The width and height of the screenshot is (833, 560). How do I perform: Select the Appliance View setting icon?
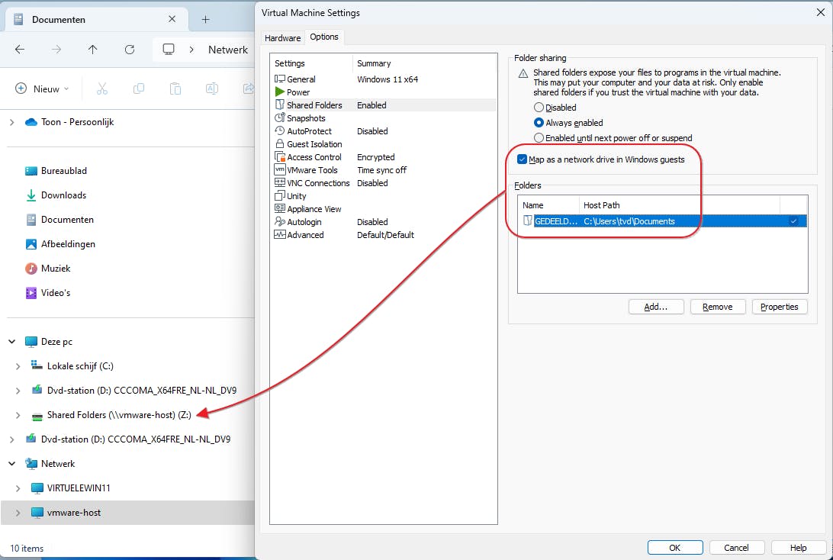click(x=279, y=209)
